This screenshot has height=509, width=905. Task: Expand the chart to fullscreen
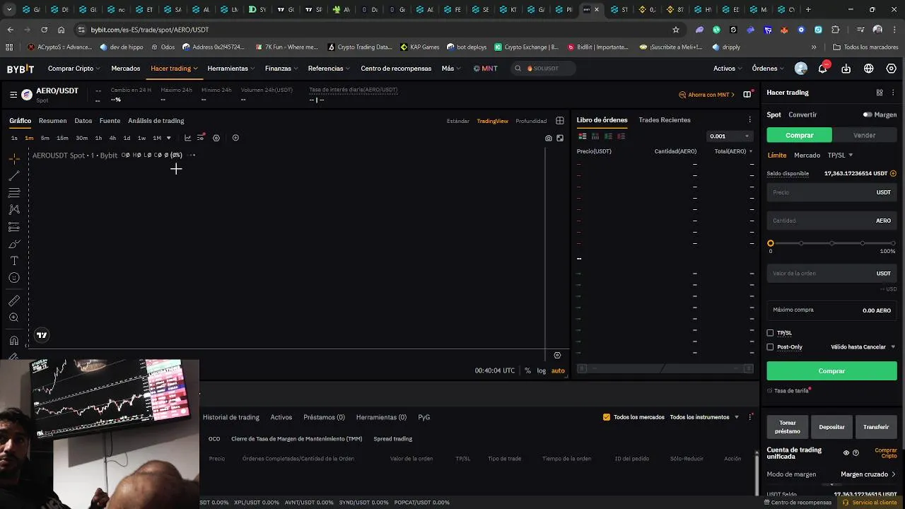(x=560, y=138)
